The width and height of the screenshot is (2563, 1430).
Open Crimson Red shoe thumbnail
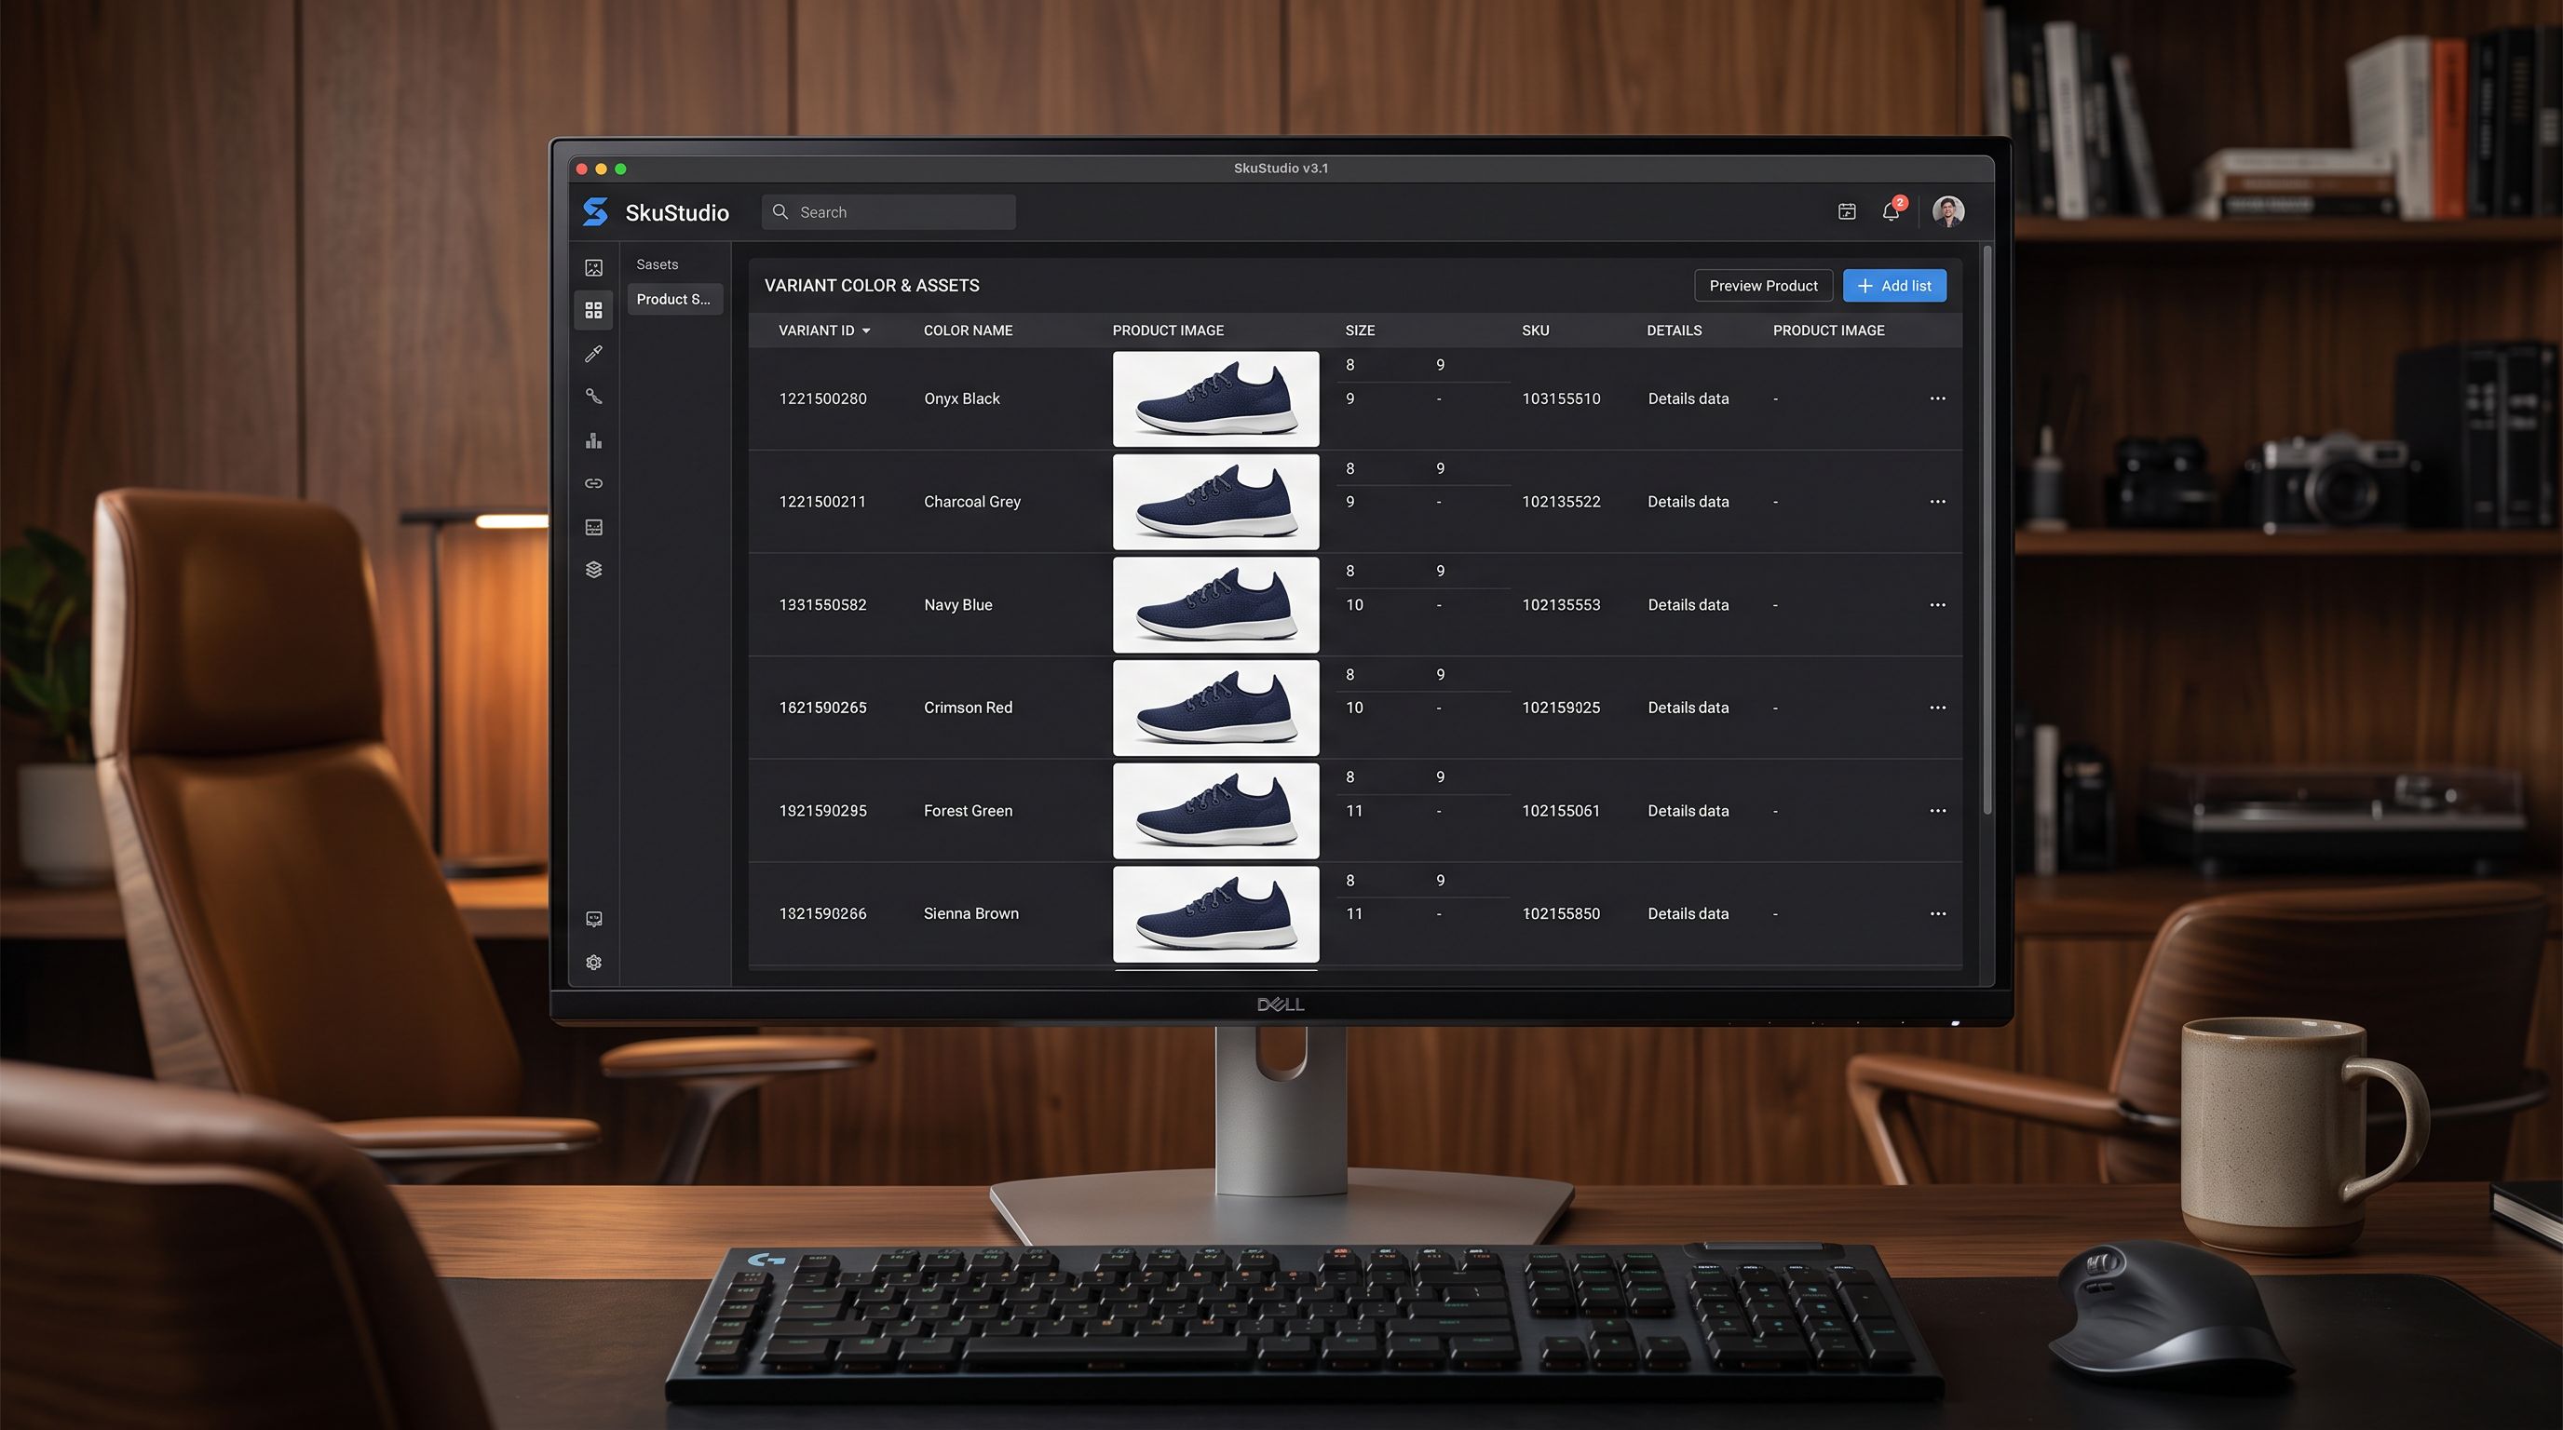click(x=1215, y=707)
